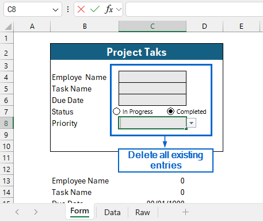Screen dimensions: 263x222
Task: Select column B header
Action: (85, 26)
